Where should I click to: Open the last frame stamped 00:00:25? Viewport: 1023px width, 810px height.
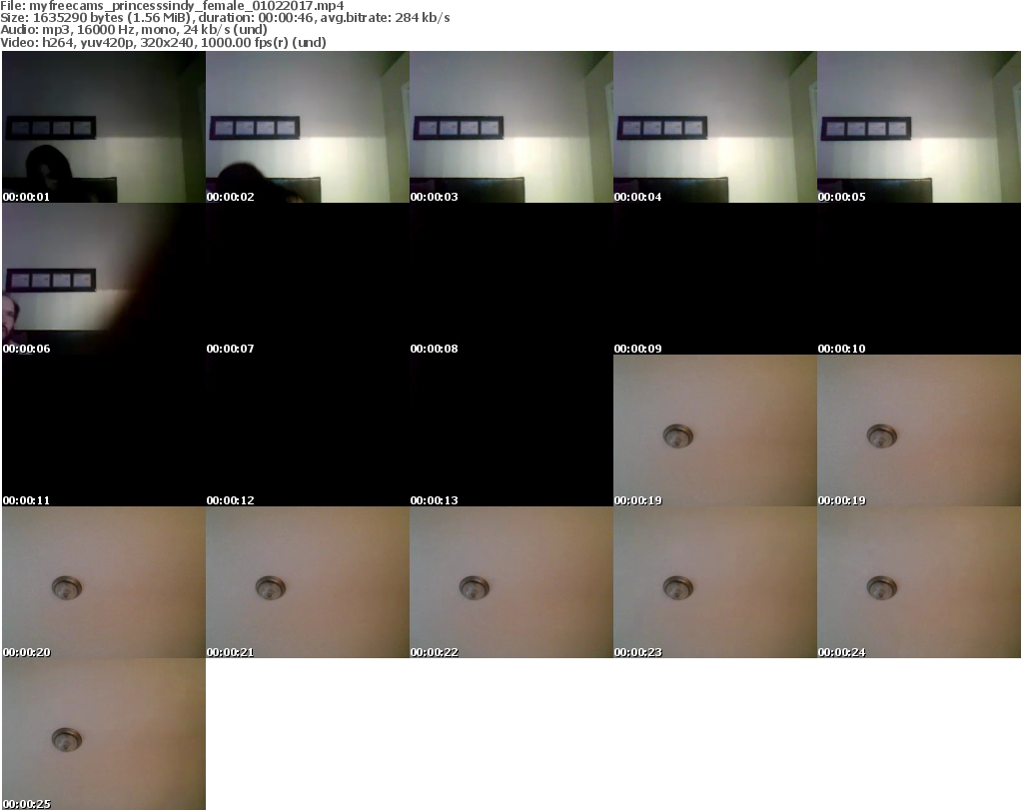click(104, 734)
